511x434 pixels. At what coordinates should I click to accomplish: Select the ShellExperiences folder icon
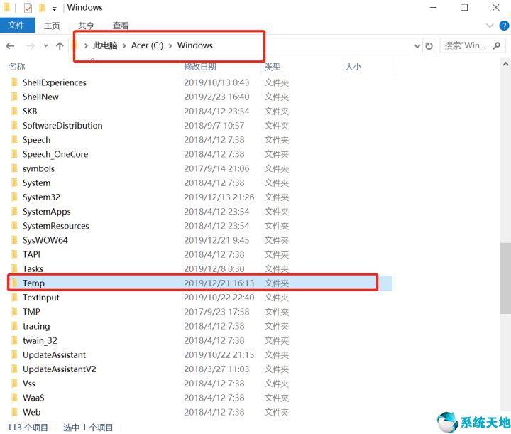(14, 82)
